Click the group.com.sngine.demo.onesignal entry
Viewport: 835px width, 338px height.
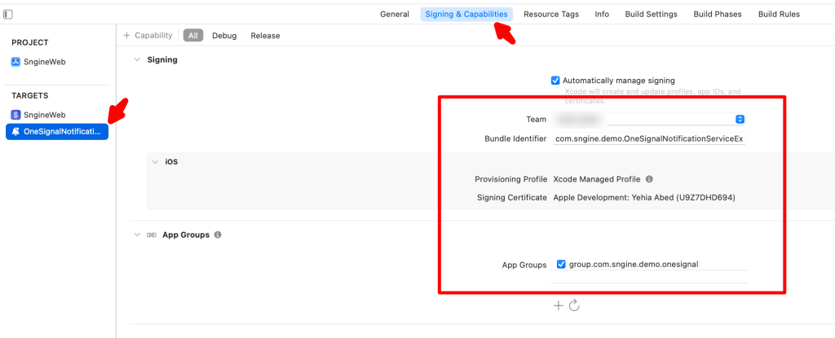pos(633,264)
